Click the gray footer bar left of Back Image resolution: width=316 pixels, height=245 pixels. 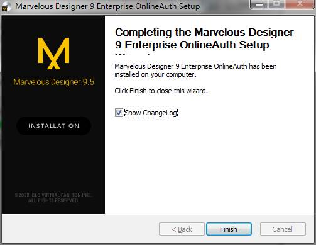click(80, 229)
